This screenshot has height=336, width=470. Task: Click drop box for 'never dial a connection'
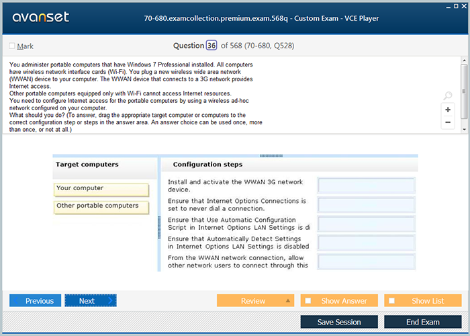coord(367,204)
